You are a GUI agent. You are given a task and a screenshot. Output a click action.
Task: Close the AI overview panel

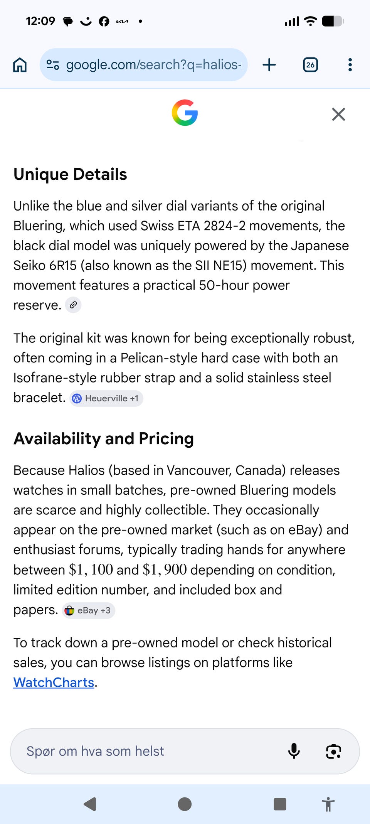pos(338,114)
